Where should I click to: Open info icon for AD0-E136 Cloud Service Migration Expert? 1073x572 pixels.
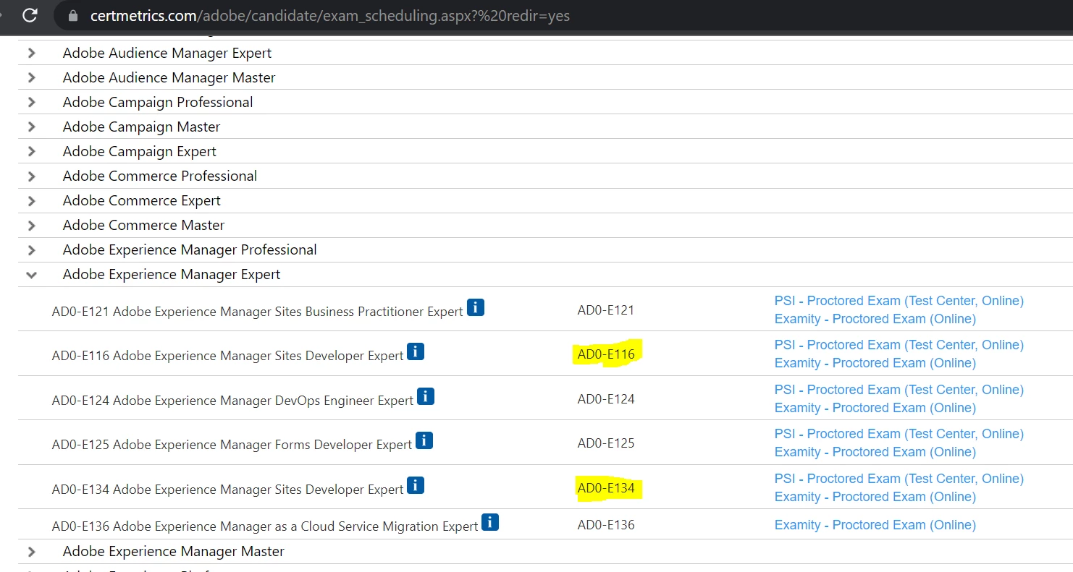tap(490, 521)
